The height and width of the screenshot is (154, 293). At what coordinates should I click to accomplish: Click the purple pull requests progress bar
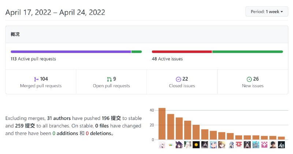[x=71, y=52]
